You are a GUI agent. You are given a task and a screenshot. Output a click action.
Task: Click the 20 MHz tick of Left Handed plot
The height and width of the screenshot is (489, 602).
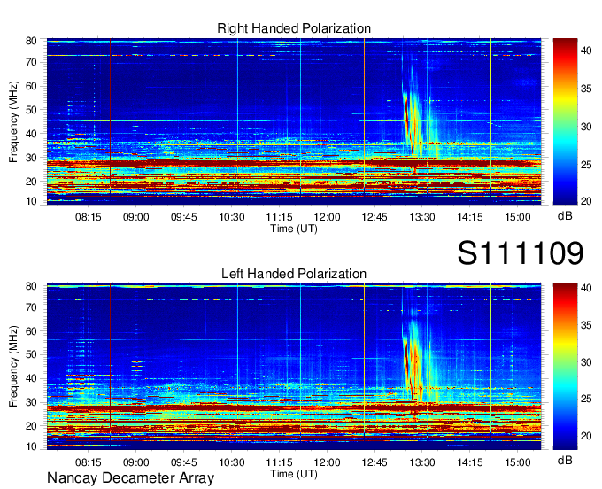pos(31,426)
